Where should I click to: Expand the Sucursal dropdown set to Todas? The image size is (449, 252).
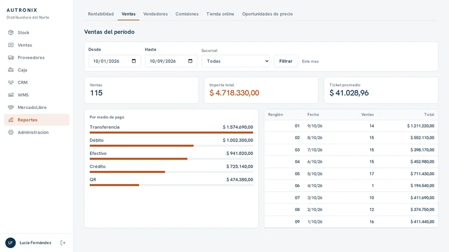click(236, 61)
